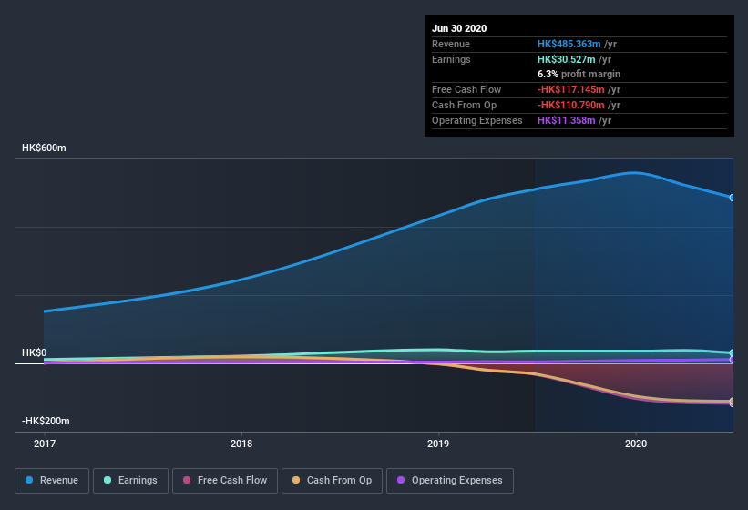
Task: Click the 6.3% profit margin text
Action: (579, 74)
